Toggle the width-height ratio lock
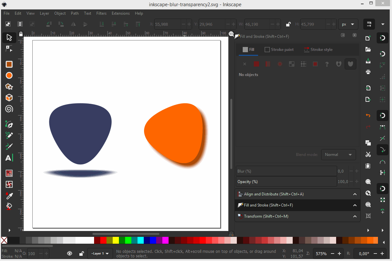The height and width of the screenshot is (261, 392). point(288,24)
